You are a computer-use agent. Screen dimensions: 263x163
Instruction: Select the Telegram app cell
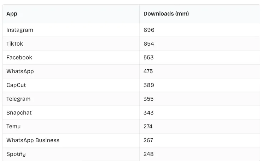pyautogui.click(x=18, y=99)
